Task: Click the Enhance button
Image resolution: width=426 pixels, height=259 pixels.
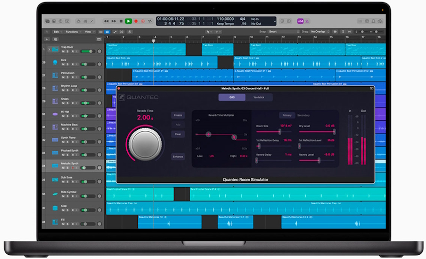Action: pyautogui.click(x=178, y=157)
